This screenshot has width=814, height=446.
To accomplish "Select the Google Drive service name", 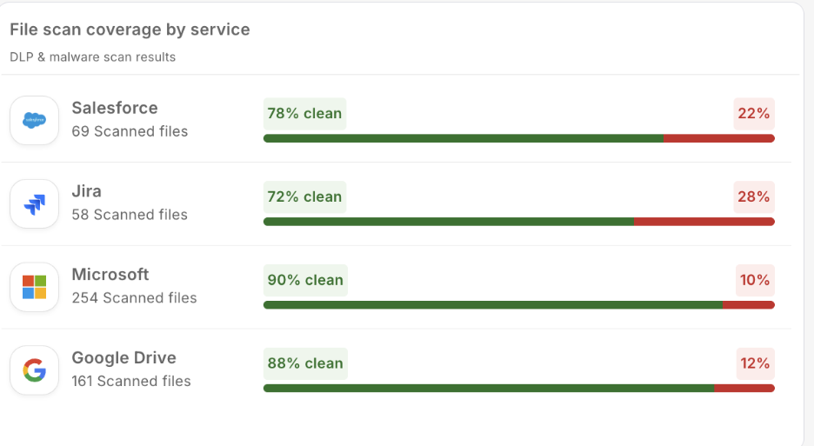I will click(x=123, y=358).
